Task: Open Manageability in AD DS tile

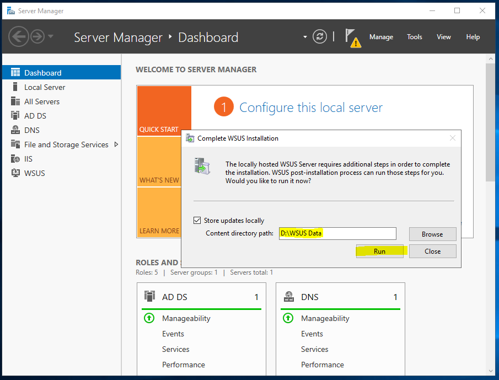Action: (x=186, y=318)
